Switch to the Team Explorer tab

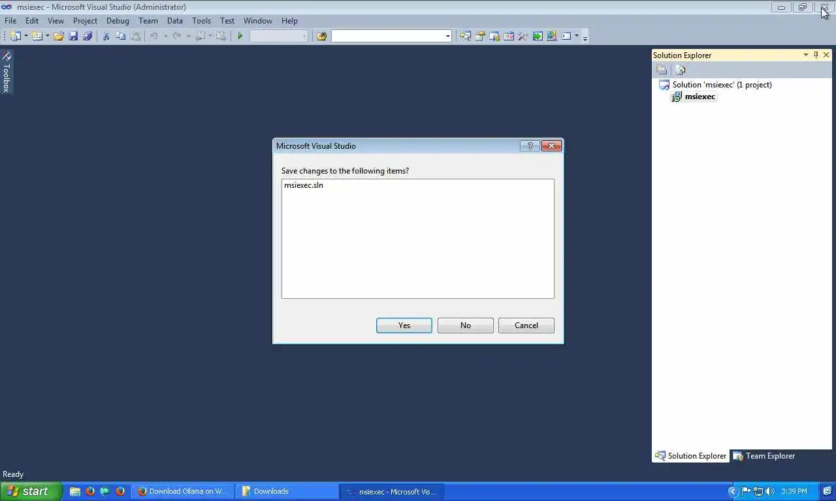click(x=764, y=456)
